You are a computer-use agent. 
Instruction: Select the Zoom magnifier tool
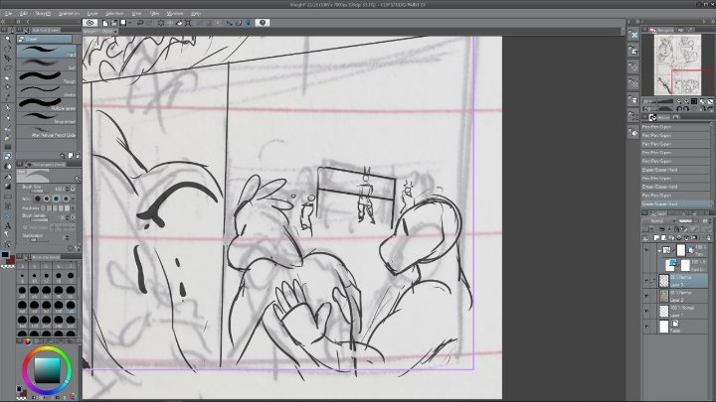7,39
